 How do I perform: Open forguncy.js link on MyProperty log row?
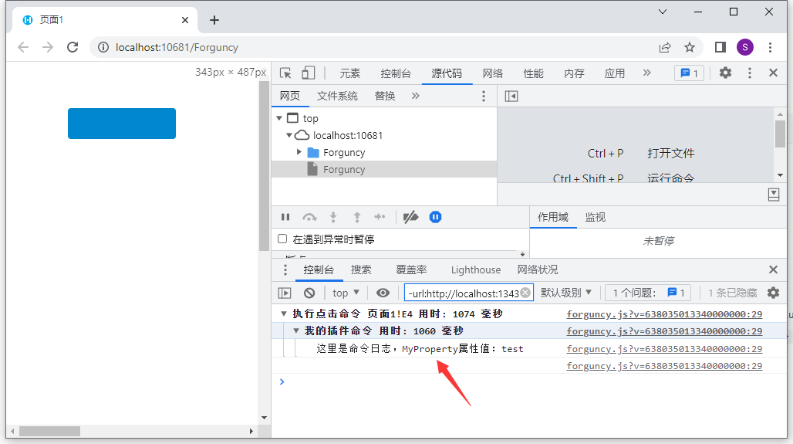pos(664,349)
